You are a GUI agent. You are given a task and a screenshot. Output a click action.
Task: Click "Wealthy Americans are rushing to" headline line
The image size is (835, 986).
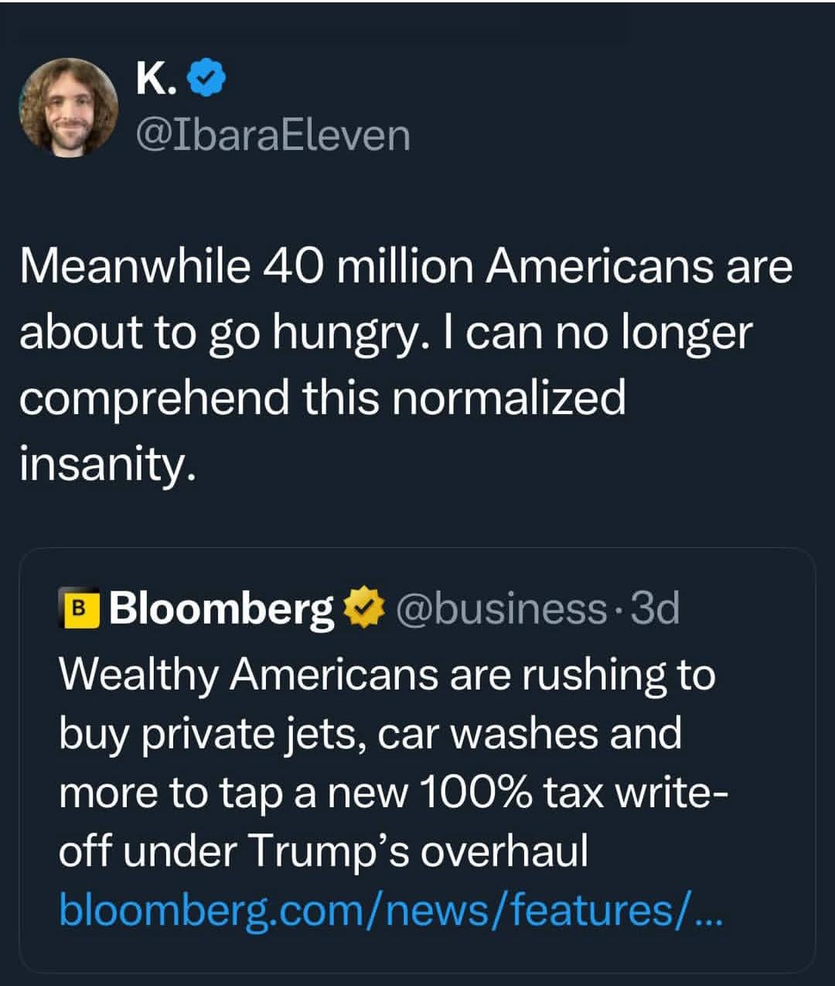tap(387, 673)
